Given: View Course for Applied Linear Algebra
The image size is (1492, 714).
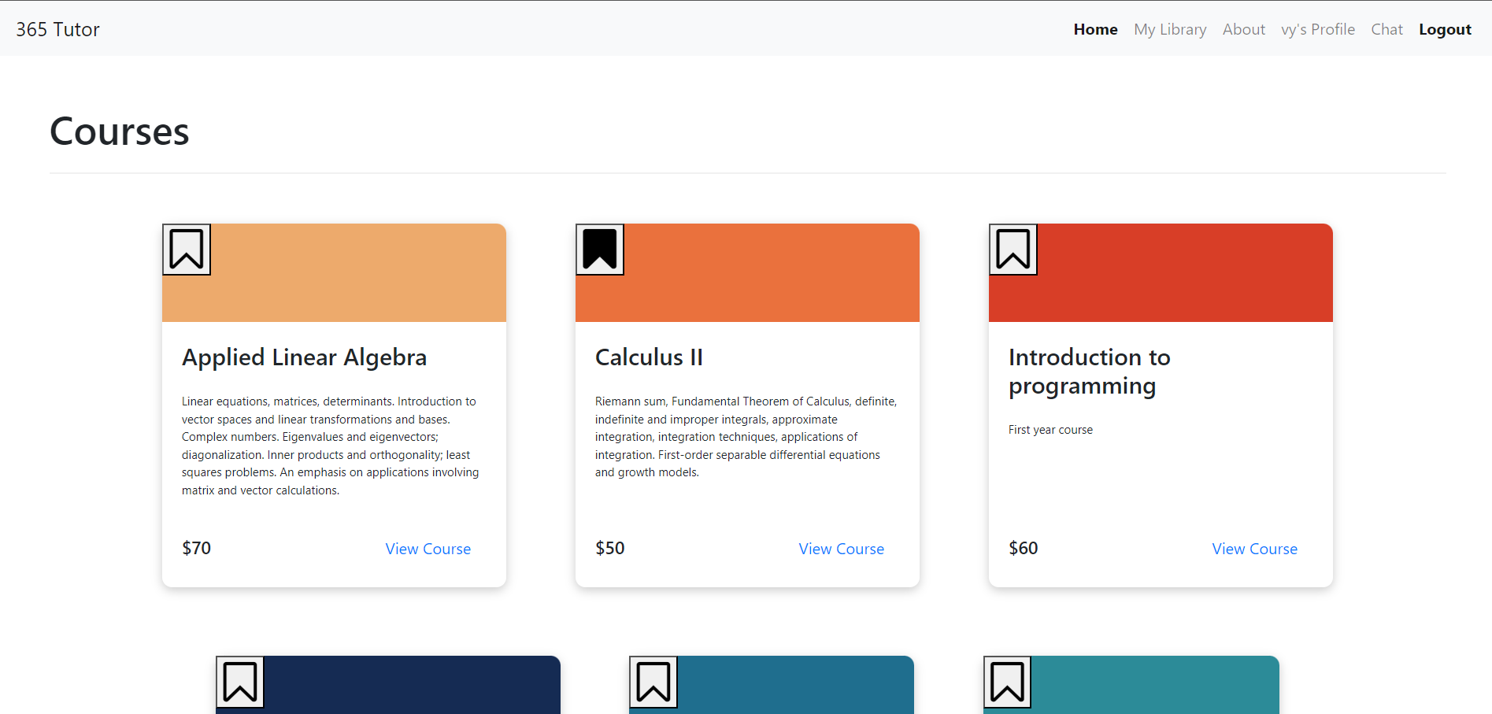Looking at the screenshot, I should (x=428, y=549).
